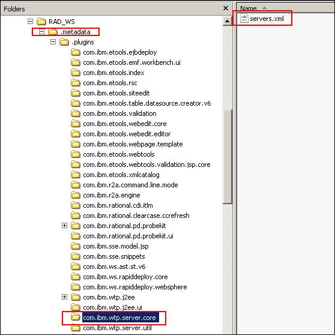Select highlighted com.ibm.wtp.server.core folder label
Image resolution: width=335 pixels, height=335 pixels.
pyautogui.click(x=121, y=318)
